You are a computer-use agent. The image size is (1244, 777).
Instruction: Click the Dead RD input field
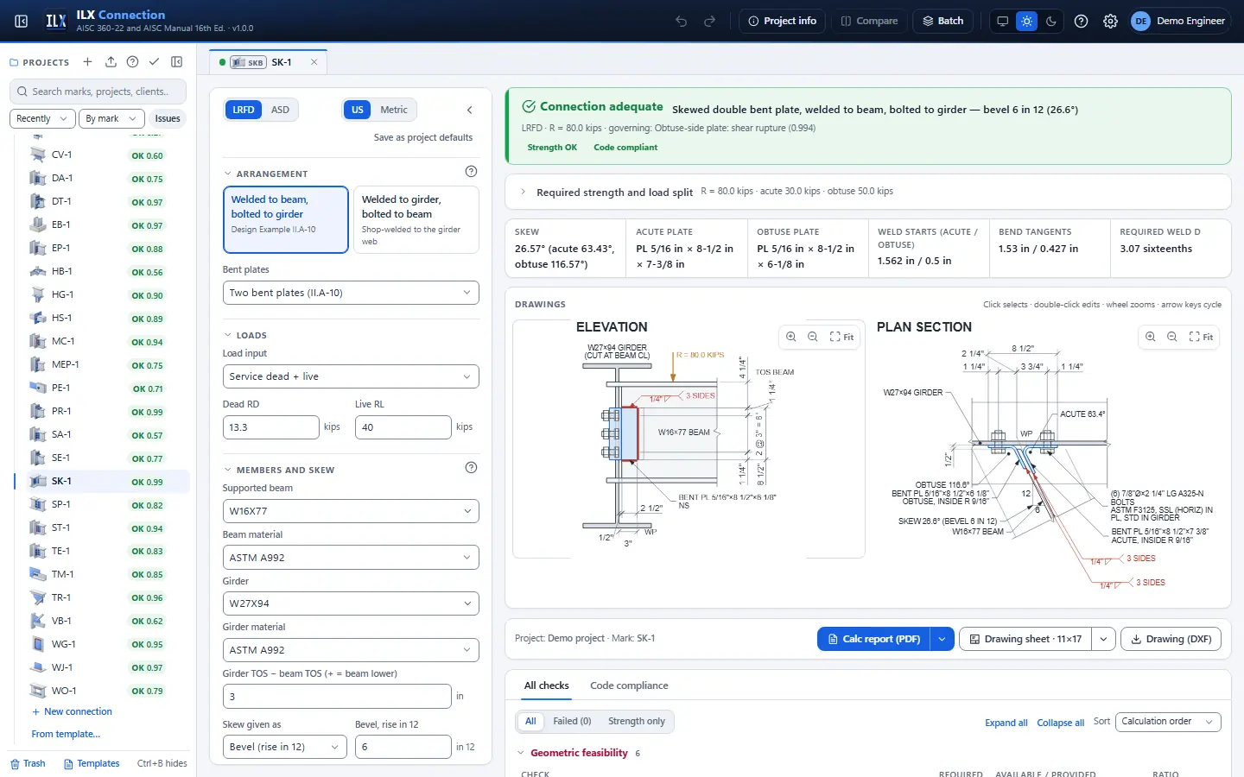click(271, 427)
